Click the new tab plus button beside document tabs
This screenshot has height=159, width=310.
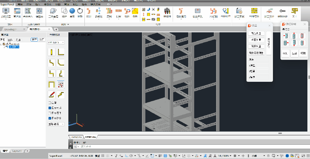(x=56, y=29)
